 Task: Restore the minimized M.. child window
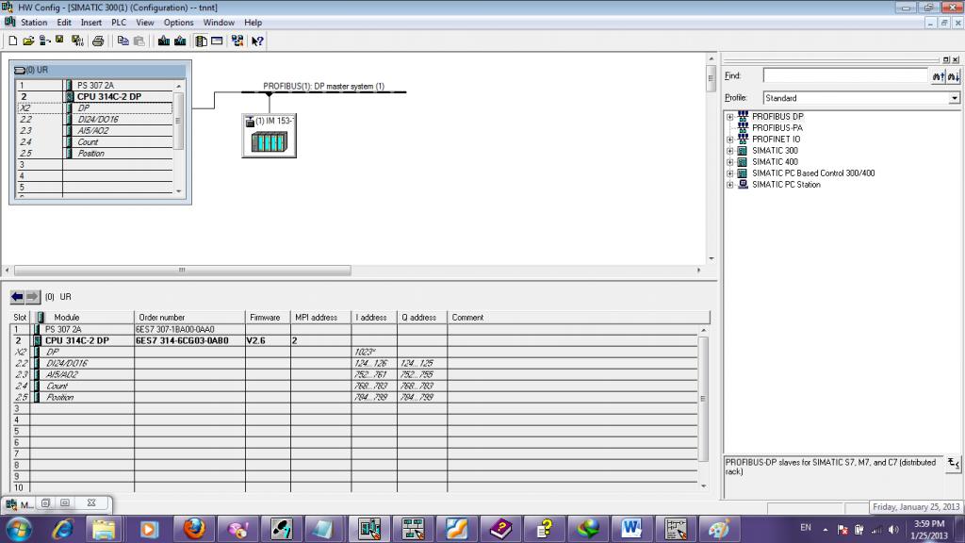coord(45,503)
